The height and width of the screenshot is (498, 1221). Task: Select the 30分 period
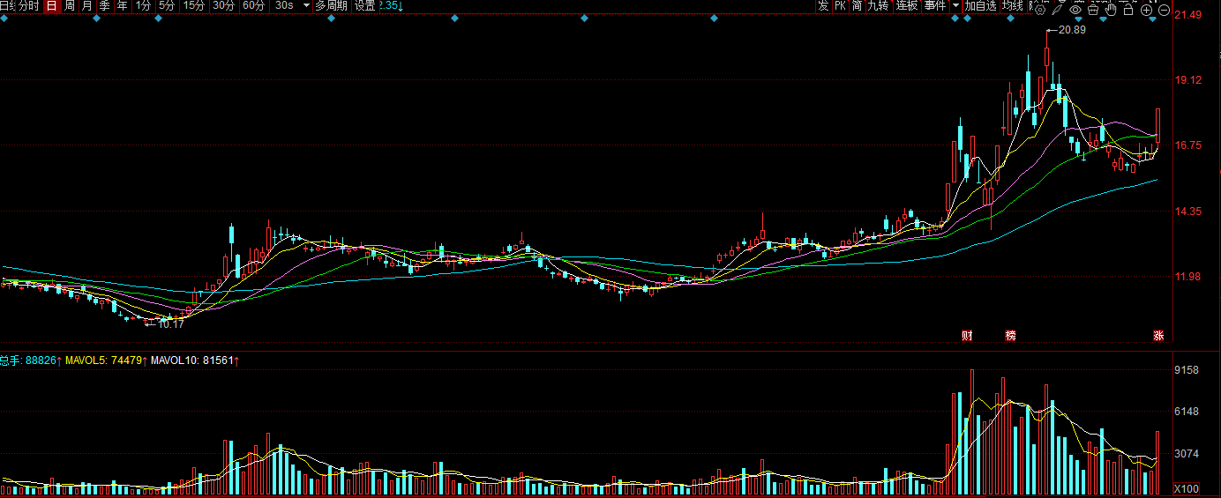(223, 5)
